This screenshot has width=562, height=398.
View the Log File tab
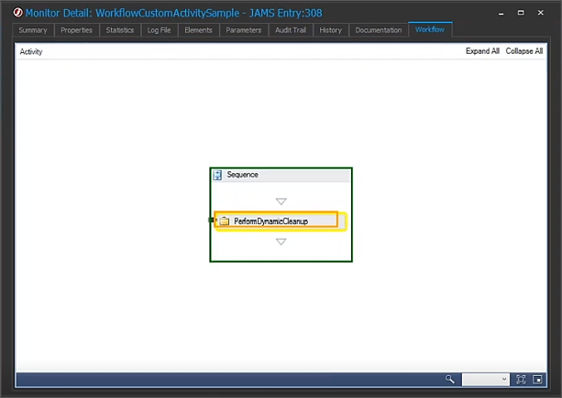pos(160,30)
